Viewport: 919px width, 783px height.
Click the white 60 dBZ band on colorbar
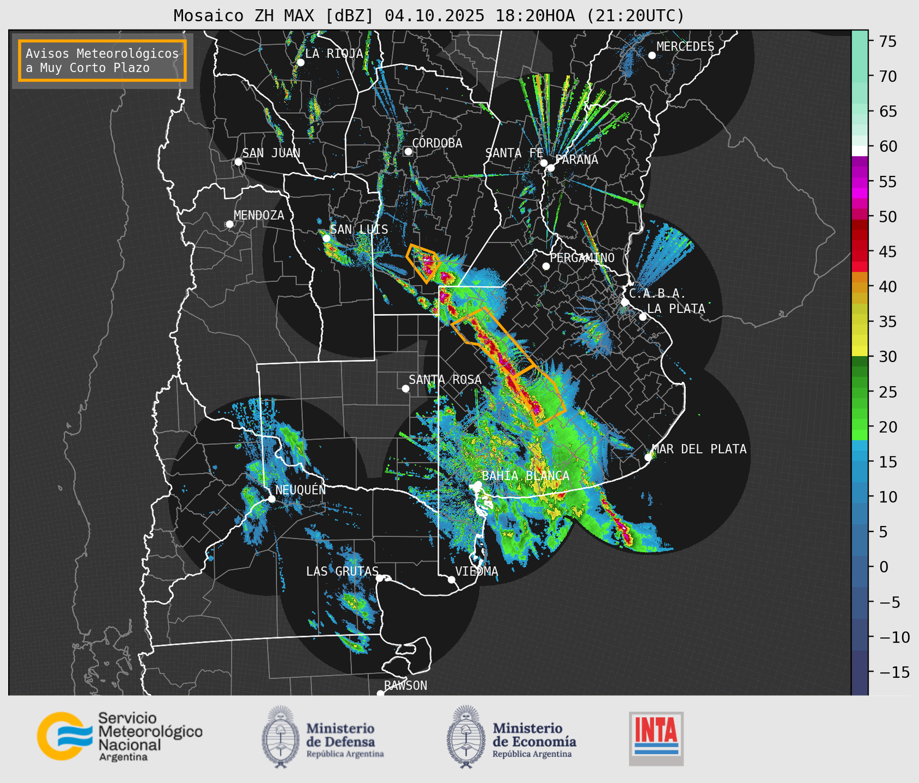[859, 150]
